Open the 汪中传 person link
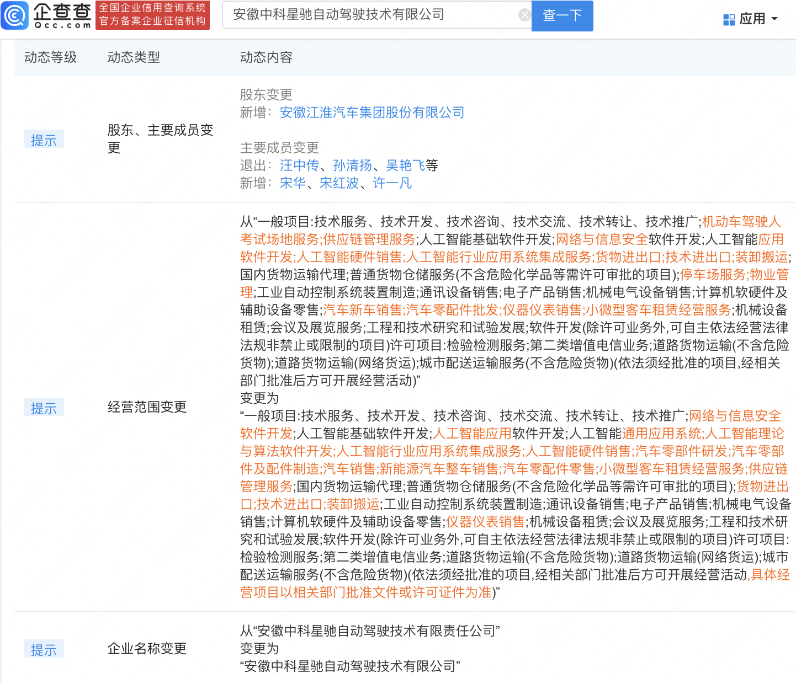The height and width of the screenshot is (684, 796). pyautogui.click(x=299, y=165)
